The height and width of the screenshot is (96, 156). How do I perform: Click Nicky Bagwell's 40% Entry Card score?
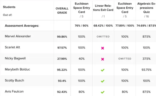(82, 59)
